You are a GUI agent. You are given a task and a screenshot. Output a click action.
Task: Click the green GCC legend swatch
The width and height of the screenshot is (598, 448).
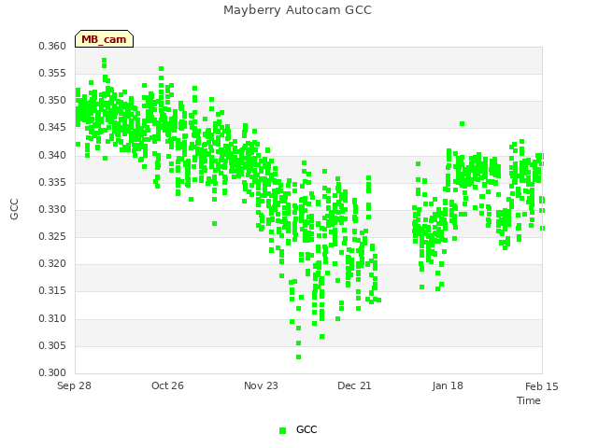[x=282, y=430]
